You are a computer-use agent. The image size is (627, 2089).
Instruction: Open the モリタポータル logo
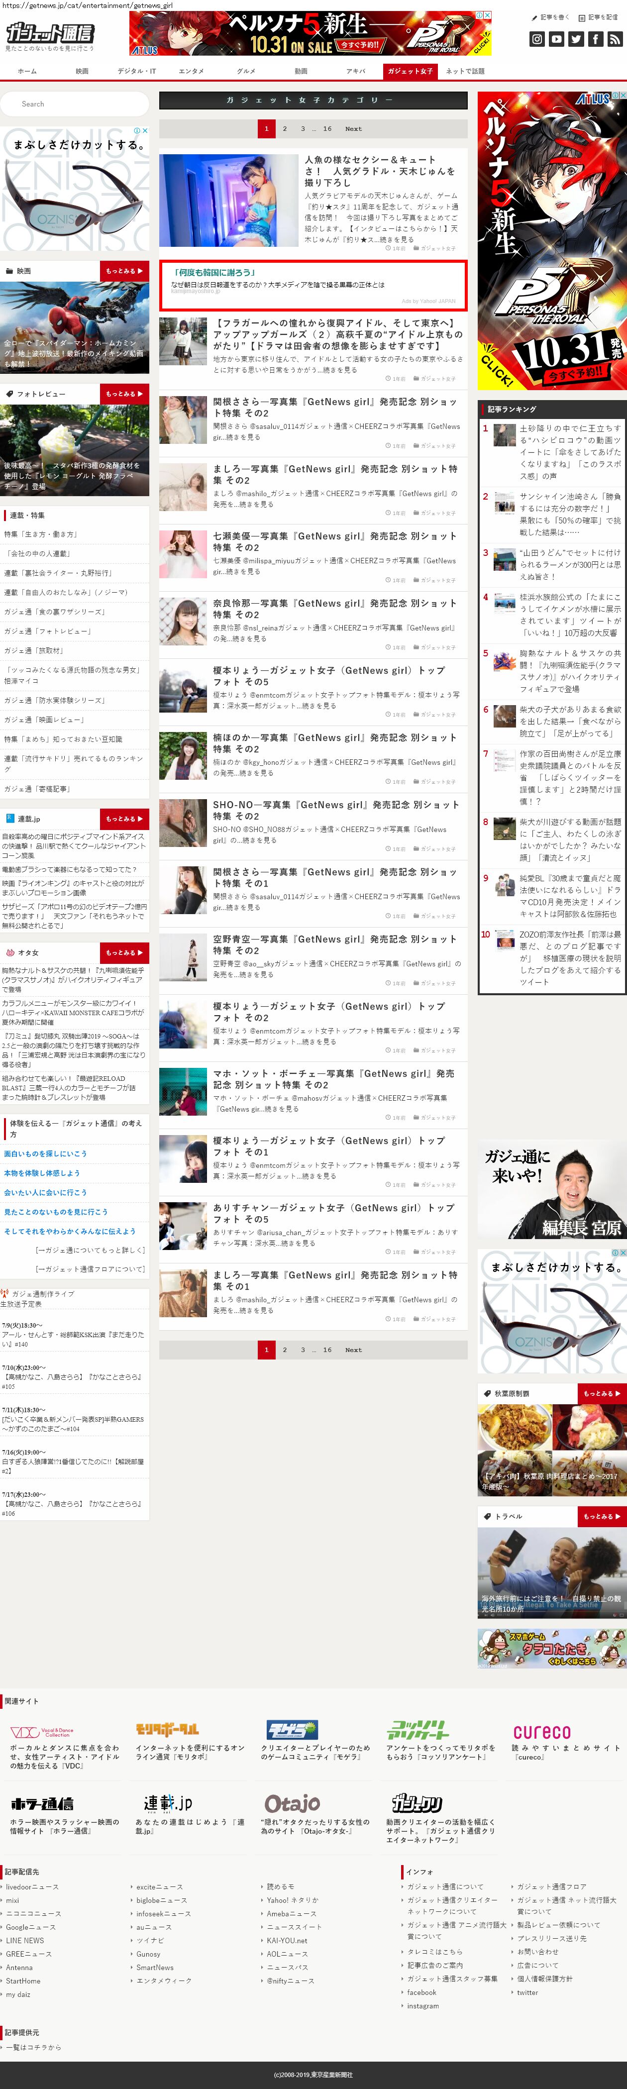tap(167, 1729)
